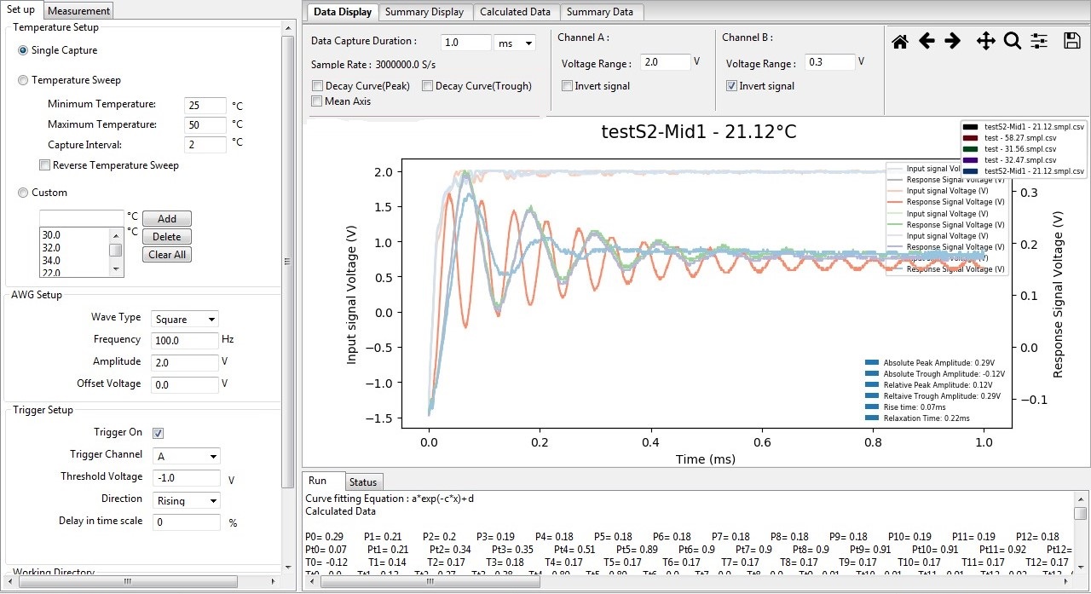Enable the Decay Curve(Peak) checkbox
Screen dimensions: 1091x594
point(318,86)
